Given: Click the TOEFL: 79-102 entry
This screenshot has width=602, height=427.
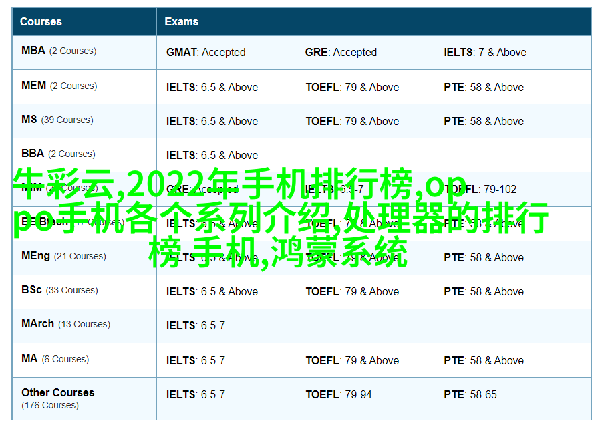Looking at the screenshot, I should click(480, 189).
